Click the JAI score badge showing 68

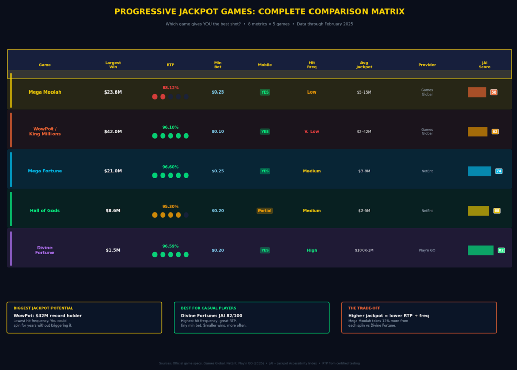(x=497, y=211)
